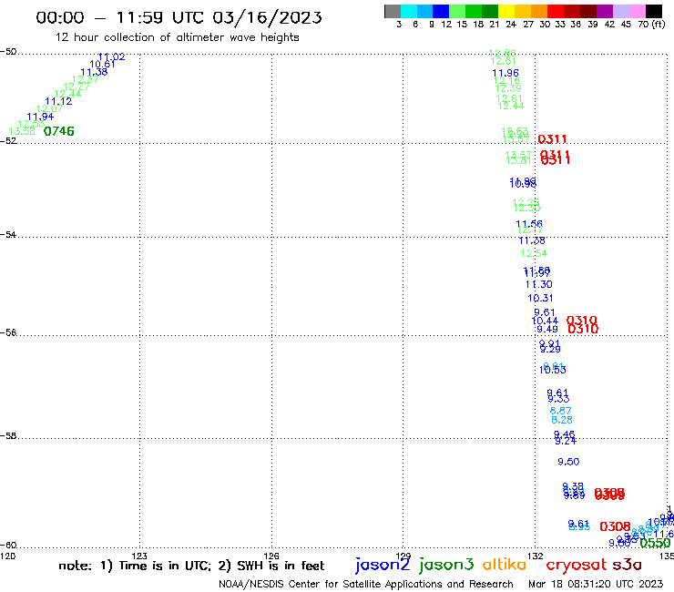Click the longitude axis label '132'
The height and width of the screenshot is (592, 674).
[536, 556]
